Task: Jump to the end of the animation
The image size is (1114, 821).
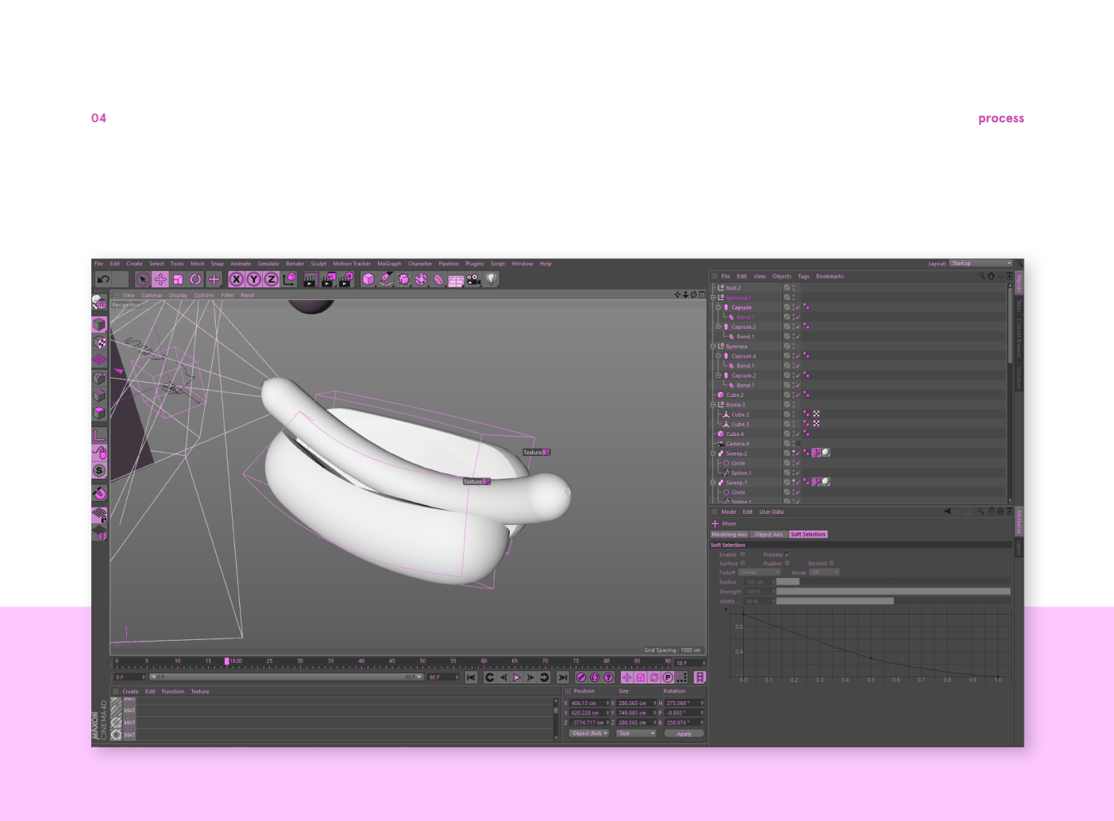Action: (x=562, y=677)
